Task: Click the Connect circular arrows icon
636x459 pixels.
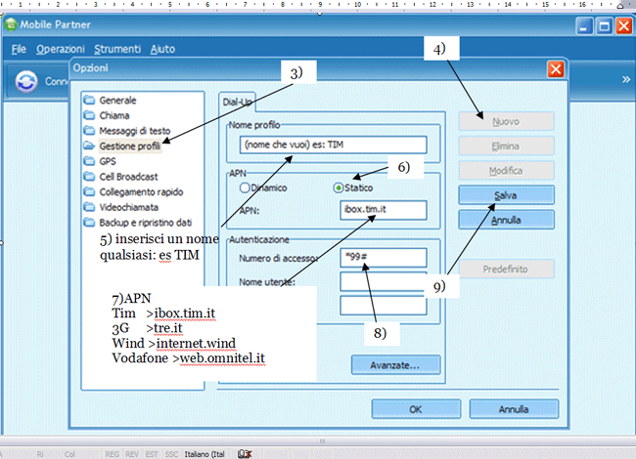Action: (x=28, y=84)
